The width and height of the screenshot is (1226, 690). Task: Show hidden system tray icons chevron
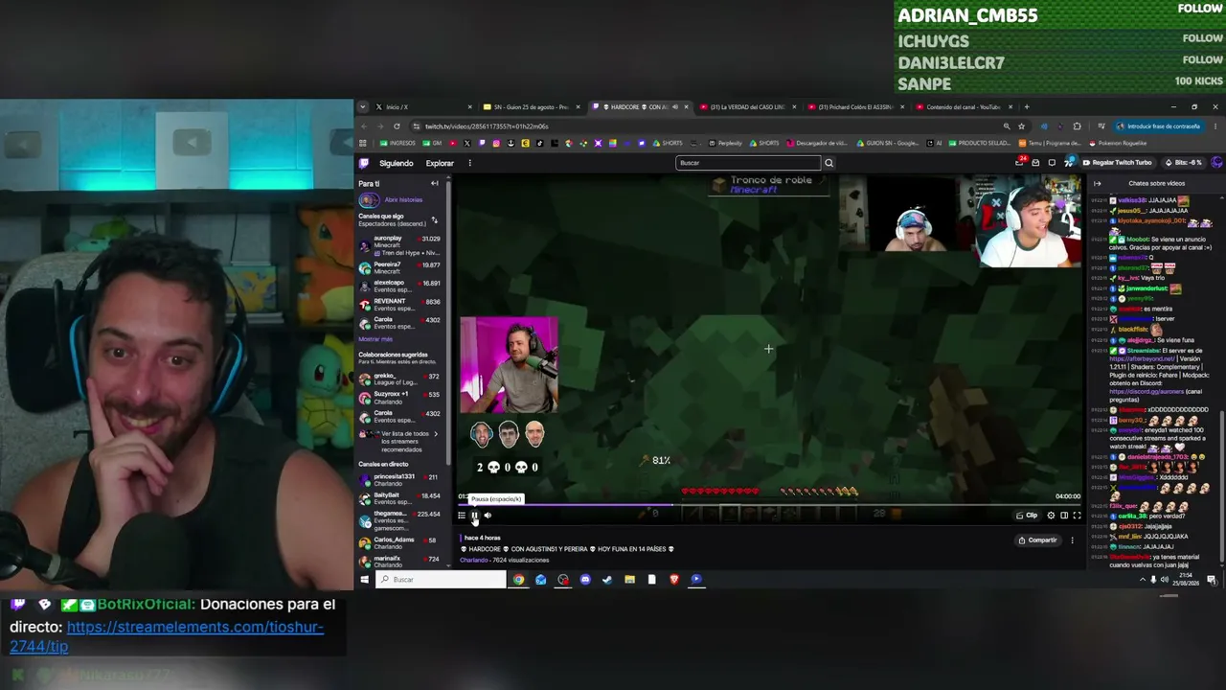click(x=1142, y=580)
